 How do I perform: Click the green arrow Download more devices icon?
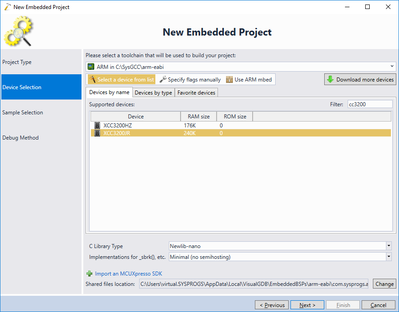pyautogui.click(x=330, y=79)
